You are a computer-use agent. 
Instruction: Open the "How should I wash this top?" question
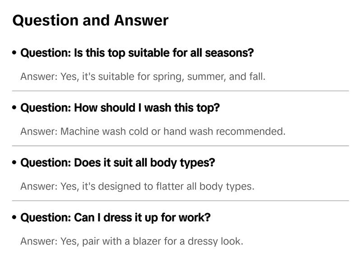pyautogui.click(x=120, y=108)
